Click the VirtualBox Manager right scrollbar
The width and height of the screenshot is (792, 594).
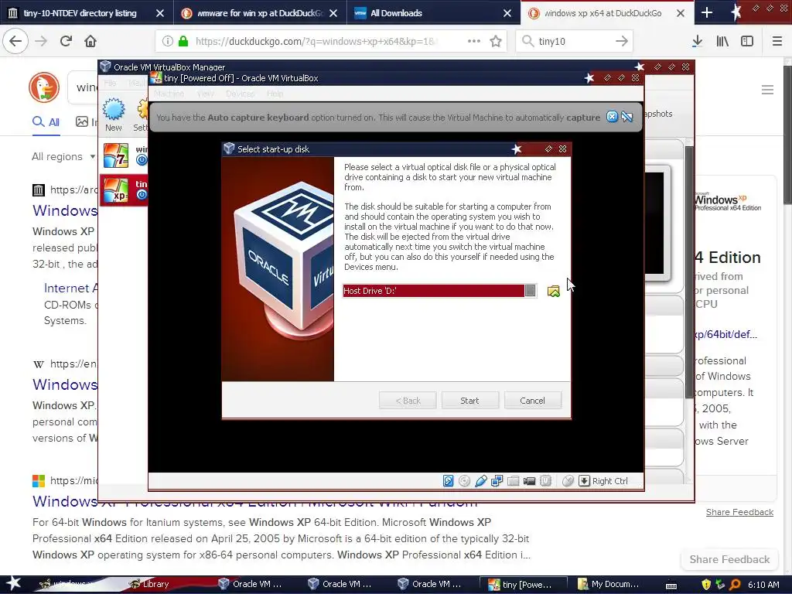coord(689,273)
